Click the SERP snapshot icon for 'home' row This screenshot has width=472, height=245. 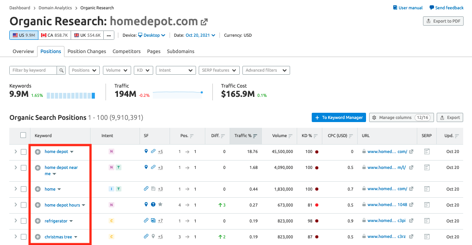pos(427,189)
